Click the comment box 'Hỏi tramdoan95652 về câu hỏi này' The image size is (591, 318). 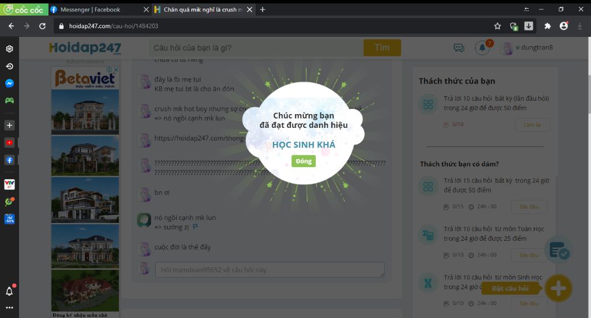[270, 270]
